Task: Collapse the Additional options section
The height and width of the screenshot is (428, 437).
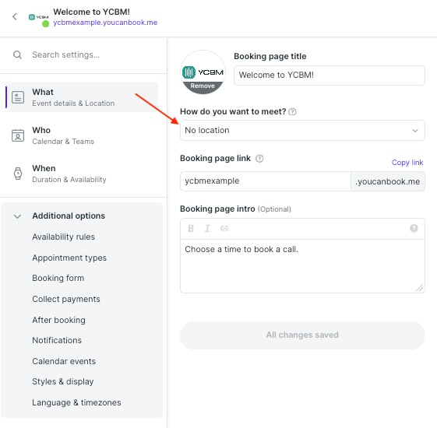Action: 18,216
